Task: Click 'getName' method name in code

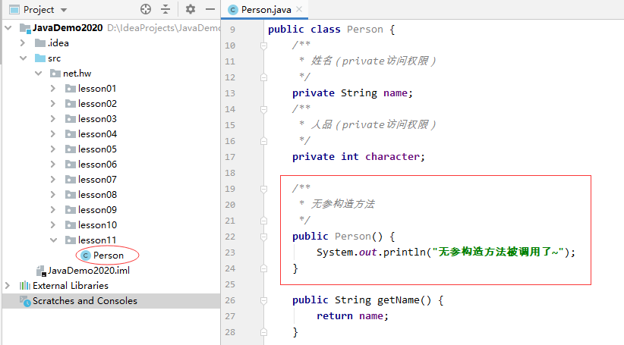Action: pos(398,300)
